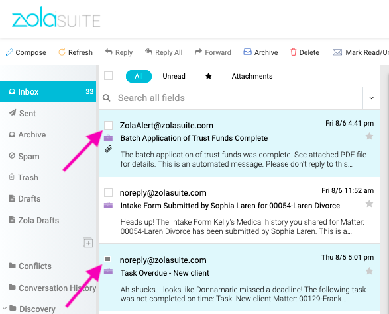
Task: Click the batch application preview text
Action: [x=243, y=159]
